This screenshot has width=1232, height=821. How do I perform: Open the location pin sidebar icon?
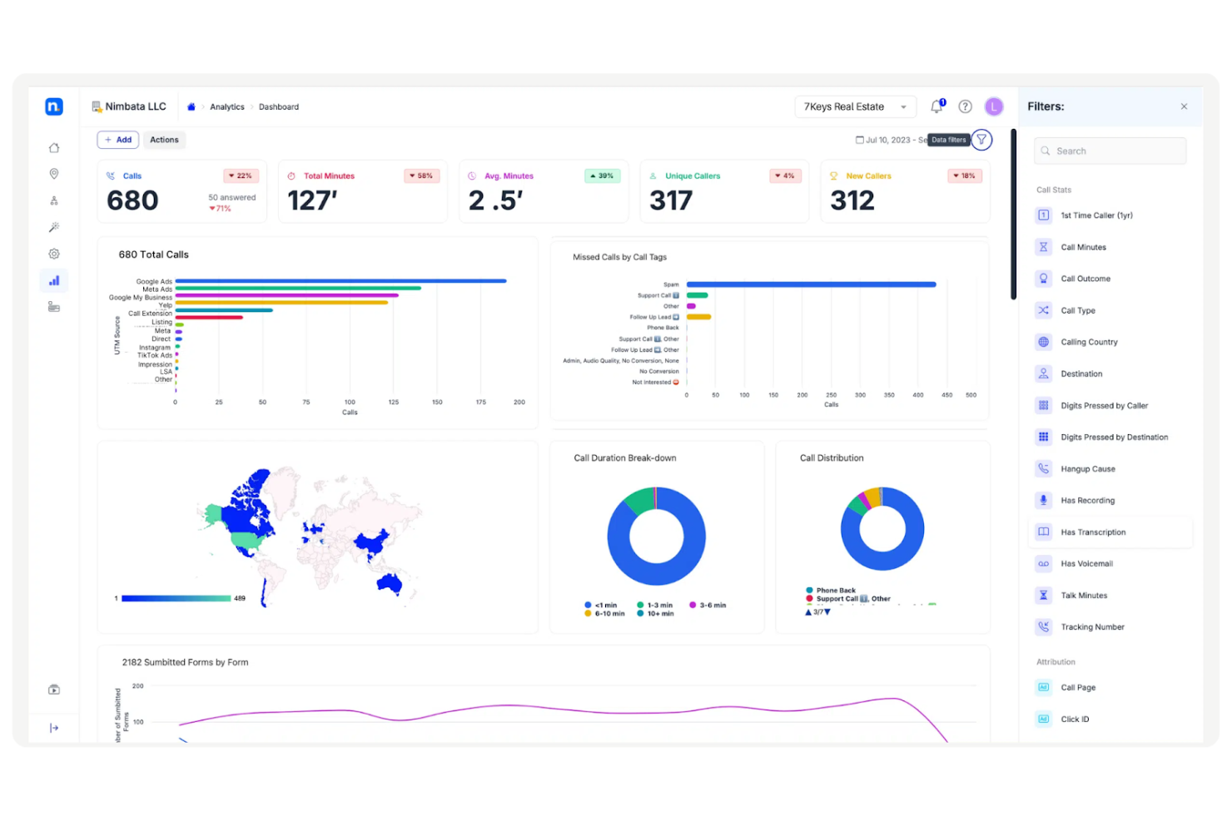(54, 174)
